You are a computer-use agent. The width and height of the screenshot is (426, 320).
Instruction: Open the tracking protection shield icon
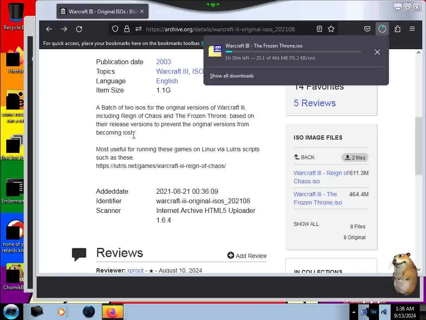[x=115, y=29]
